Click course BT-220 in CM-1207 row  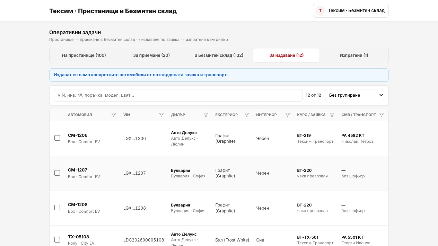tap(304, 170)
